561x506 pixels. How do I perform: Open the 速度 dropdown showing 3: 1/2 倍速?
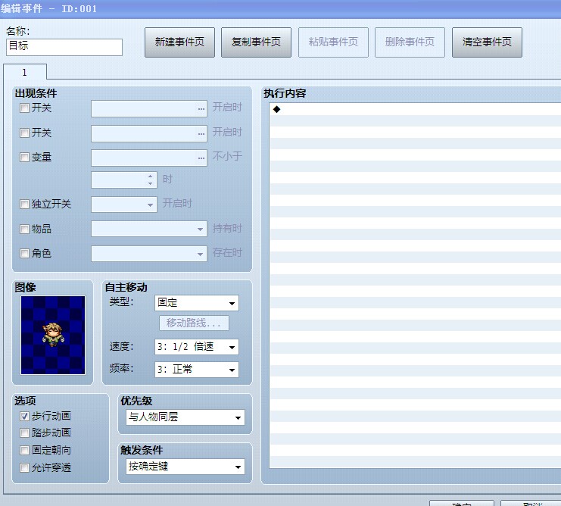[197, 347]
